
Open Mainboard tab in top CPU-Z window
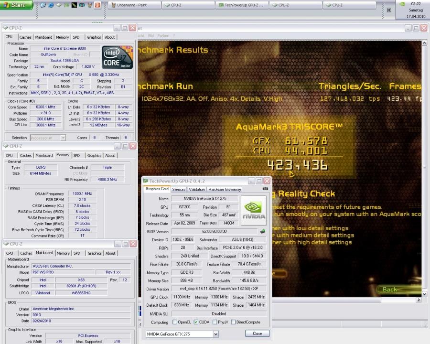(43, 37)
